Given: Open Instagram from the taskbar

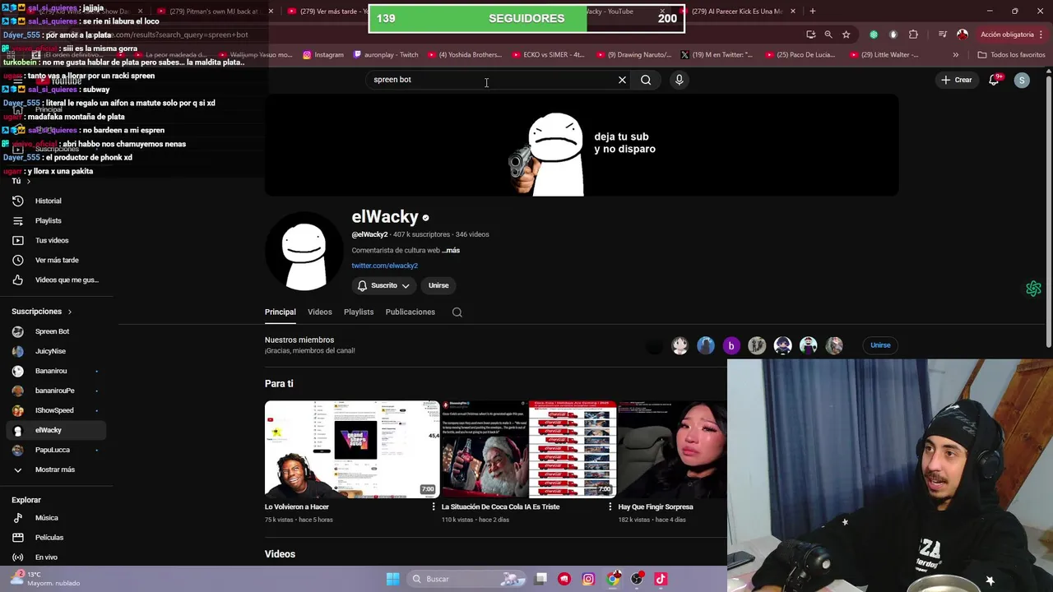Looking at the screenshot, I should point(588,579).
